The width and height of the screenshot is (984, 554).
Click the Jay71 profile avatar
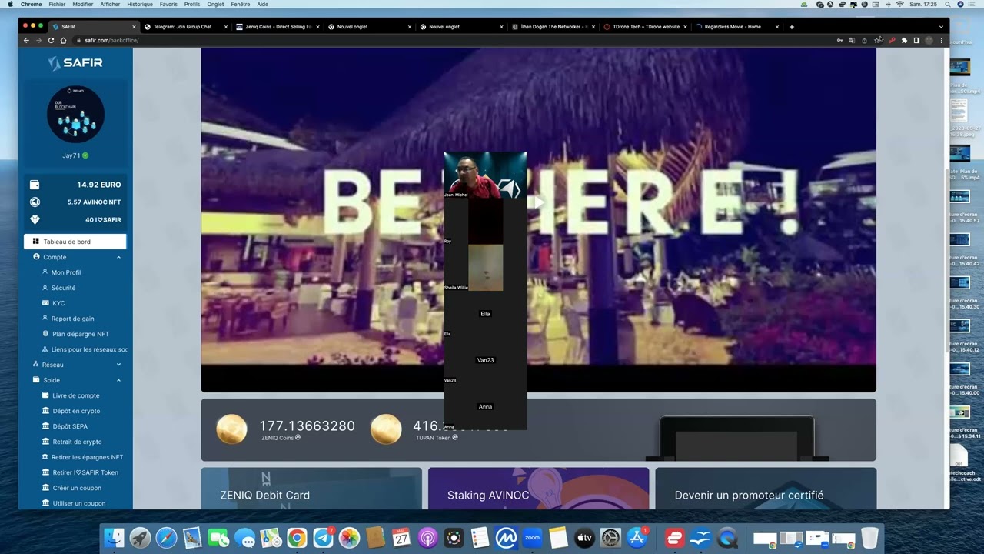coord(75,115)
